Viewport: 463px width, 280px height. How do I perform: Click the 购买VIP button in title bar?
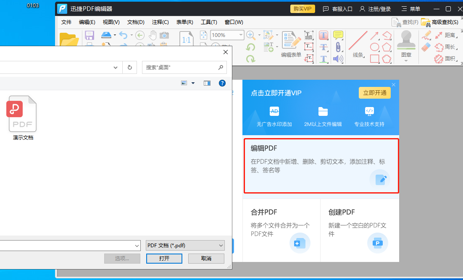click(303, 9)
